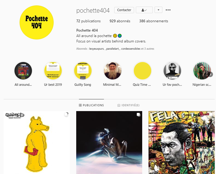The image size is (216, 174).
Task: Click the following person-check button
Action: click(144, 10)
